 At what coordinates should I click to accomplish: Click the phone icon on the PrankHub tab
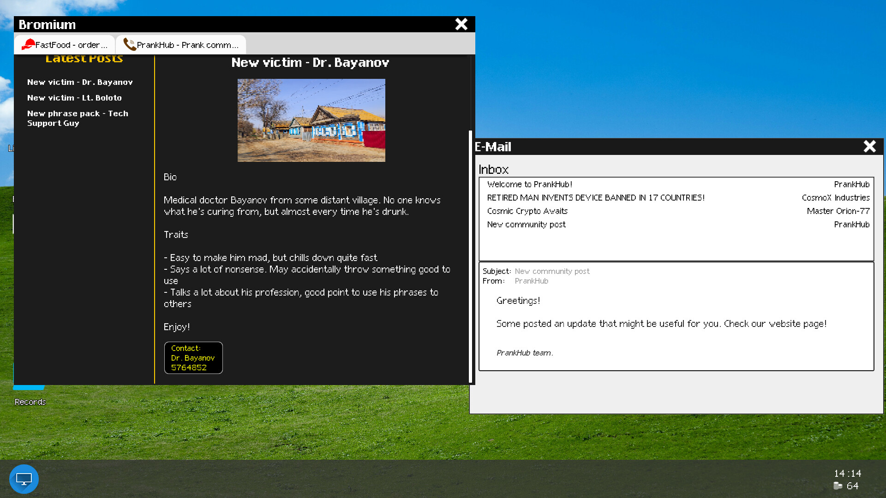click(x=129, y=44)
